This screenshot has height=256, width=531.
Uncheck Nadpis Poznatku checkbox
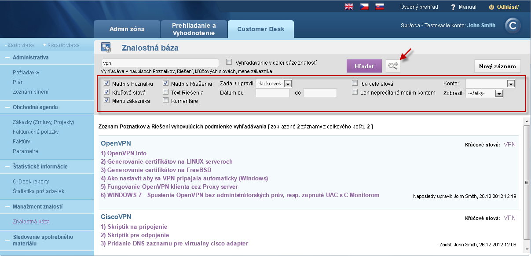[106, 83]
